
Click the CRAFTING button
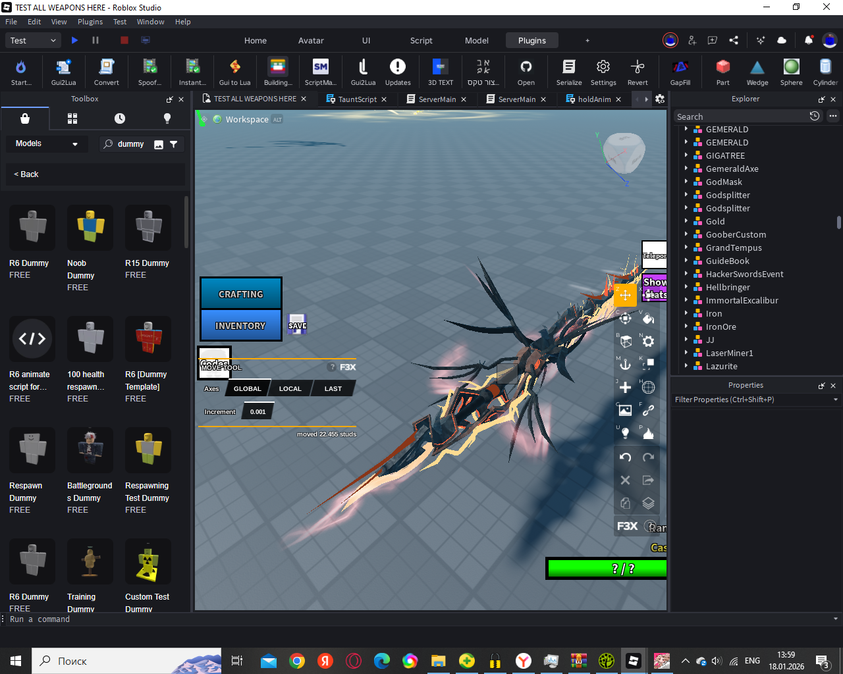(x=241, y=294)
